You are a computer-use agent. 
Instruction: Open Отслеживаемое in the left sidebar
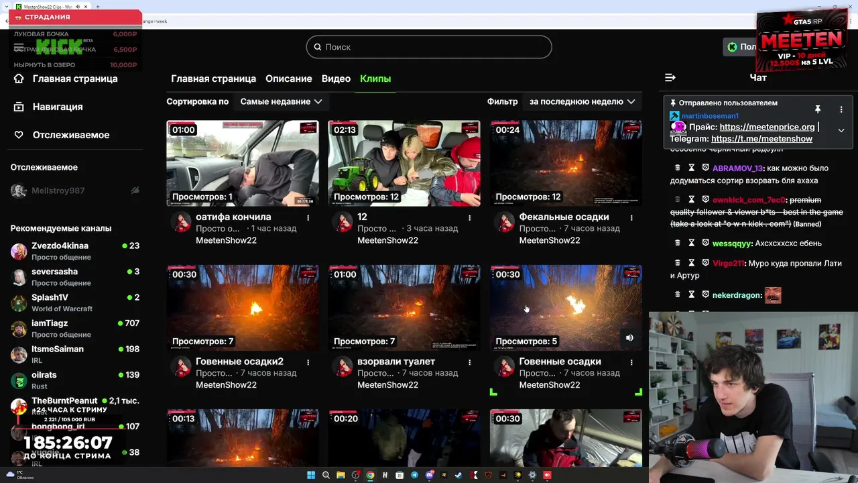point(70,135)
